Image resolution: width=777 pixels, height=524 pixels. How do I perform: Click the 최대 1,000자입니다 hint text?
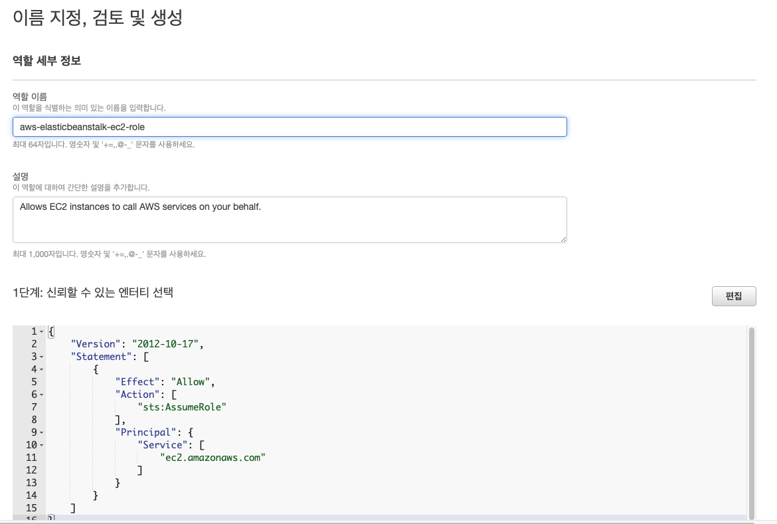pyautogui.click(x=109, y=254)
